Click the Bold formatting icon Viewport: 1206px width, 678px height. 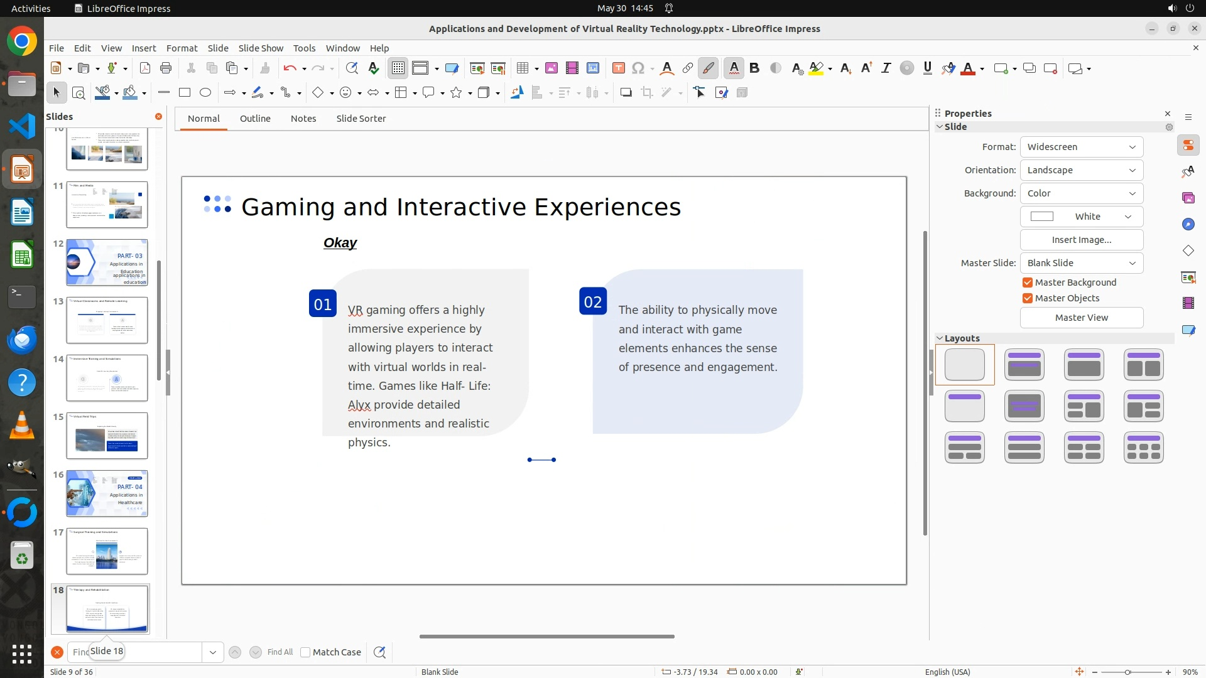coord(754,68)
